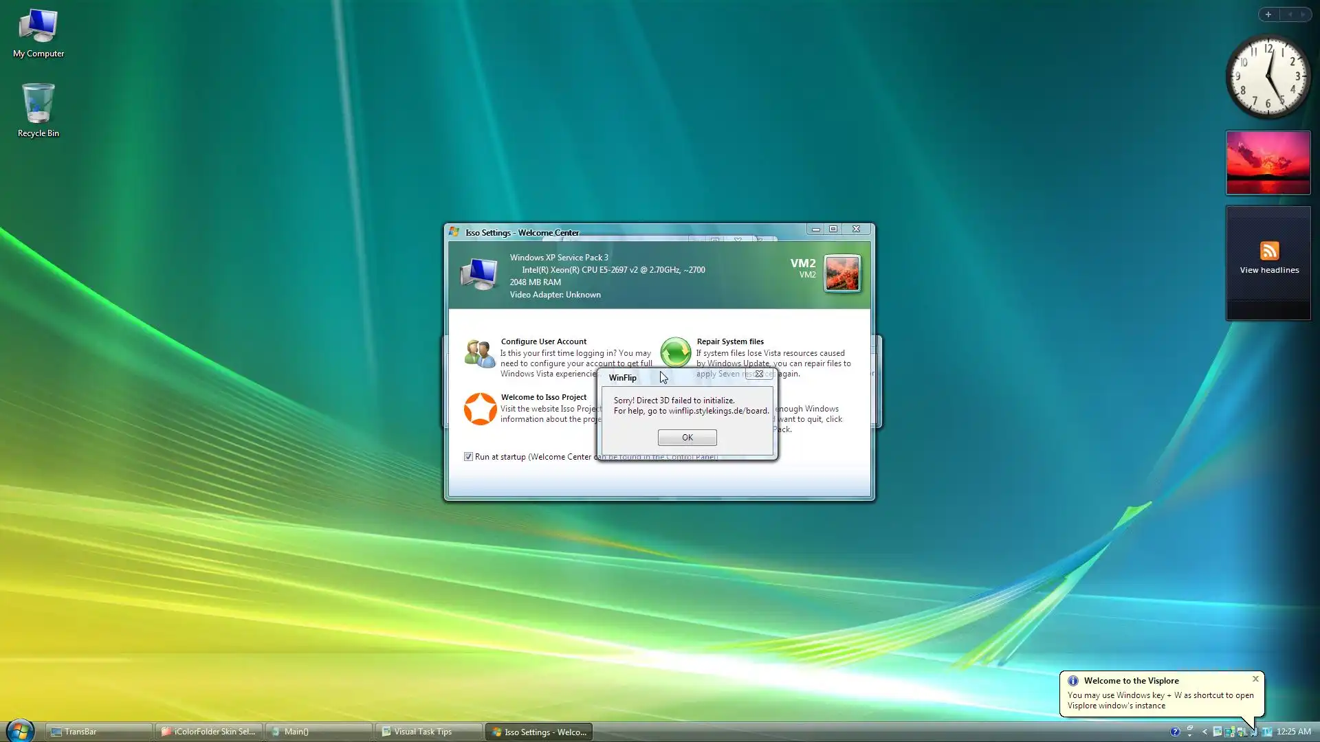
Task: Click the sidebar plus button to add gadgets
Action: click(x=1268, y=14)
